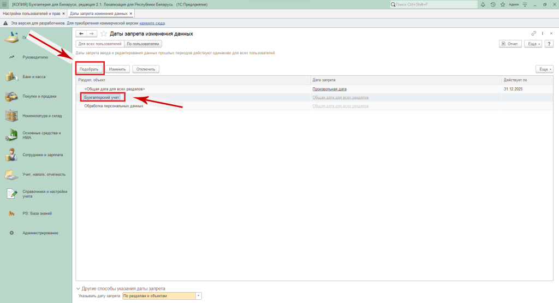Go back with the left arrow
The width and height of the screenshot is (559, 303).
pos(81,34)
